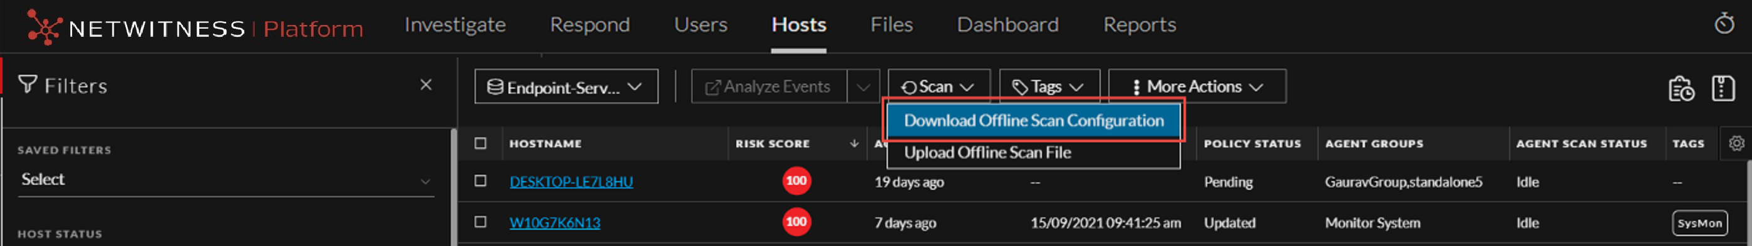
Task: Click the Tags column header
Action: click(1688, 143)
